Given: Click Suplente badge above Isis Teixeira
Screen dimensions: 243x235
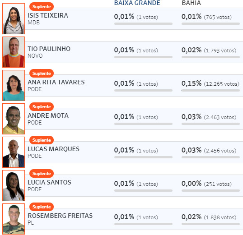Looking at the screenshot, I should [42, 6].
